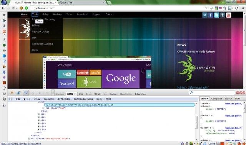Click the flag icon in the URL bar
This screenshot has width=246, height=145.
coord(220,8)
